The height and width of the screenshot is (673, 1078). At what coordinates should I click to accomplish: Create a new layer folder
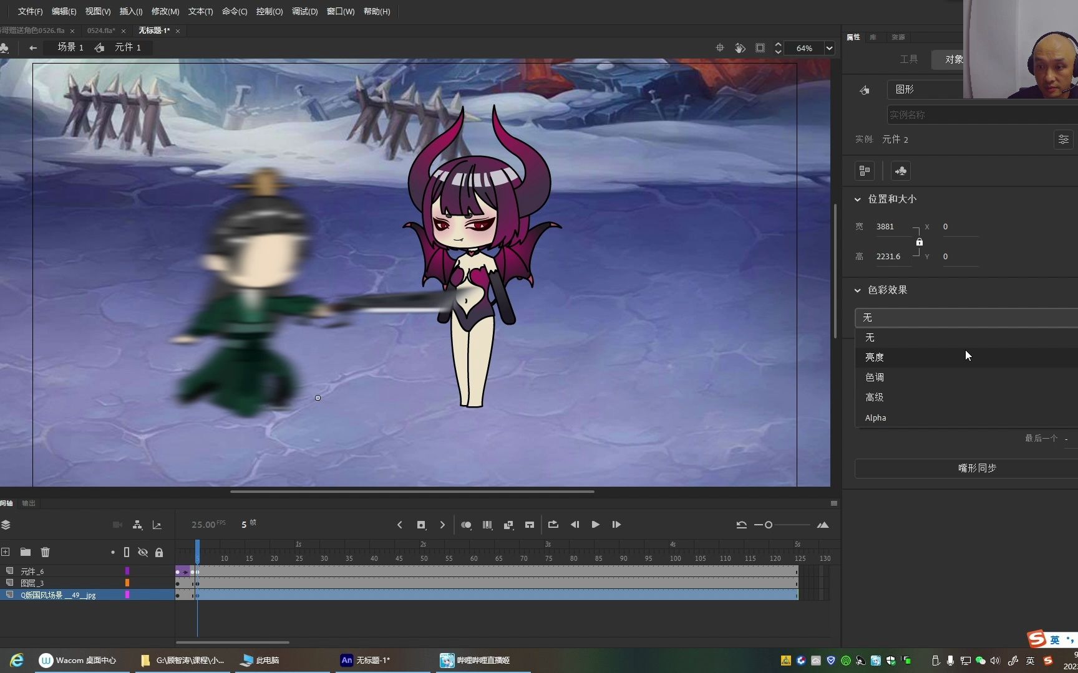click(x=26, y=552)
